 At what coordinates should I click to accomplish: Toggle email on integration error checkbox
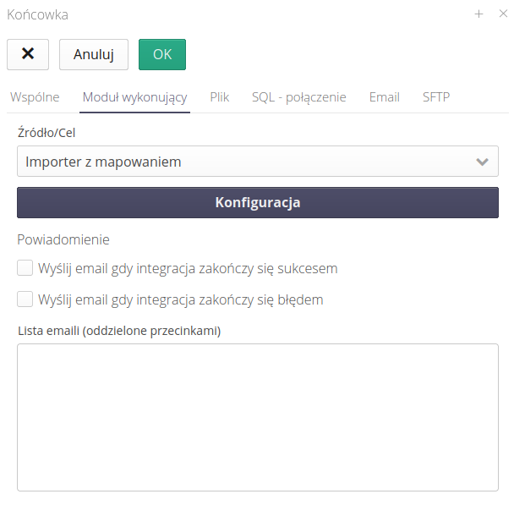click(x=25, y=299)
